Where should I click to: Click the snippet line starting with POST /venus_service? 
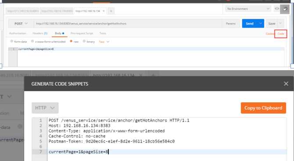[119, 120]
